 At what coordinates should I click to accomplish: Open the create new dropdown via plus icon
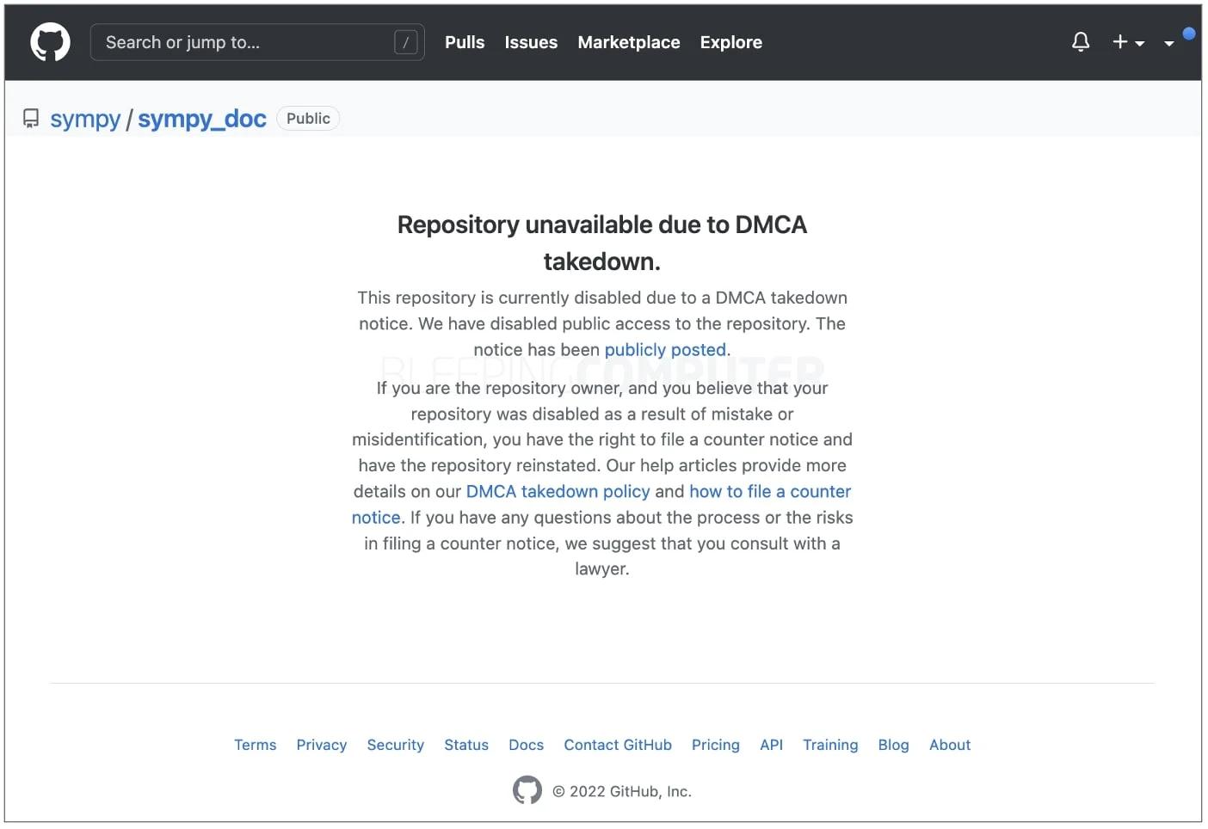(x=1119, y=41)
